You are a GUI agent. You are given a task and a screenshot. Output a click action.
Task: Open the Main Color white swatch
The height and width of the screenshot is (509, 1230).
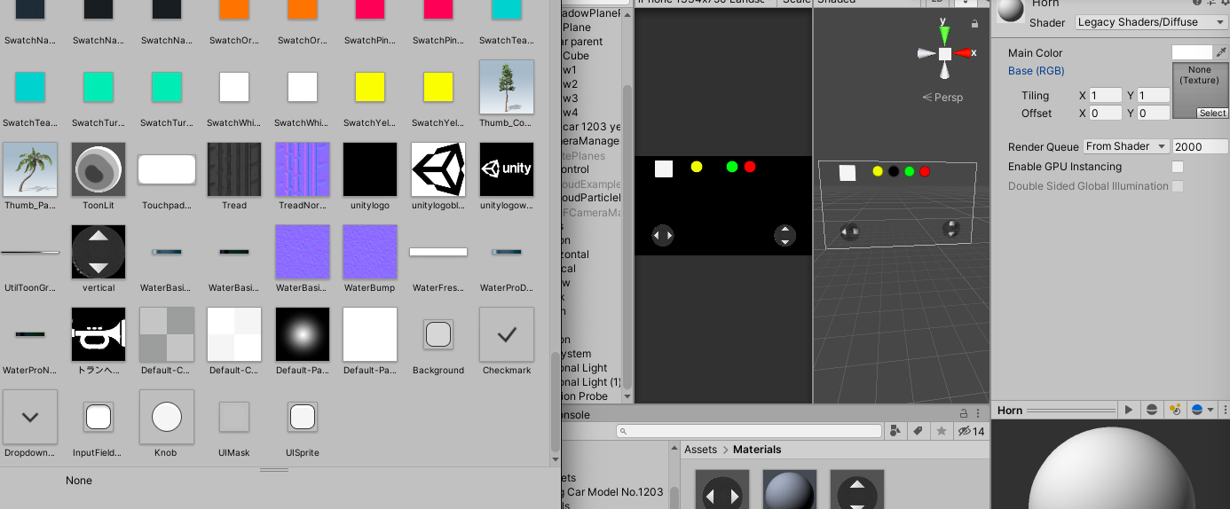click(1192, 52)
